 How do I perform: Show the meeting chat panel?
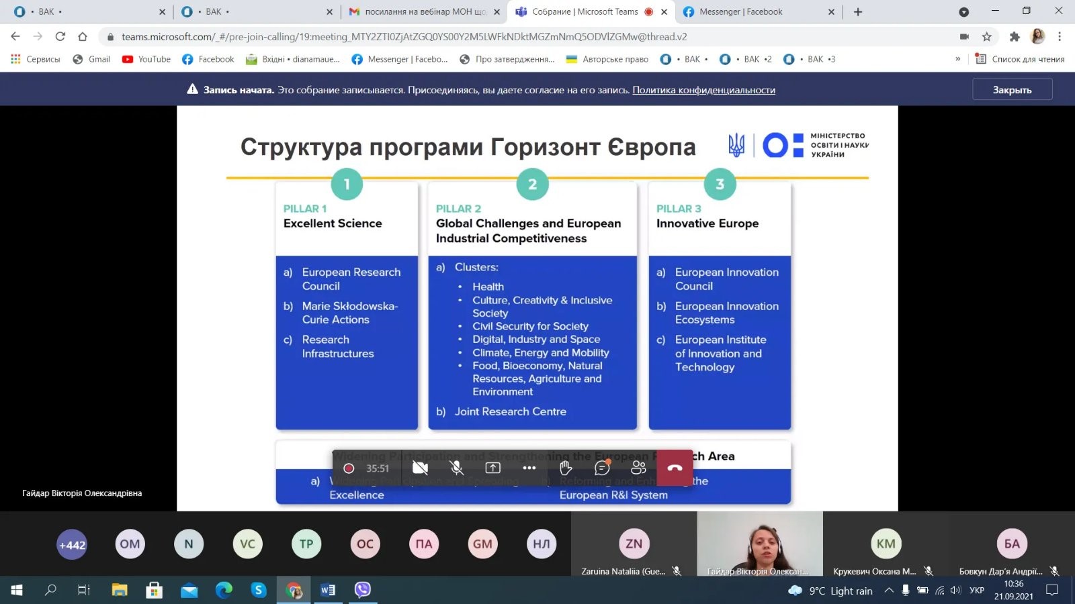(x=602, y=468)
